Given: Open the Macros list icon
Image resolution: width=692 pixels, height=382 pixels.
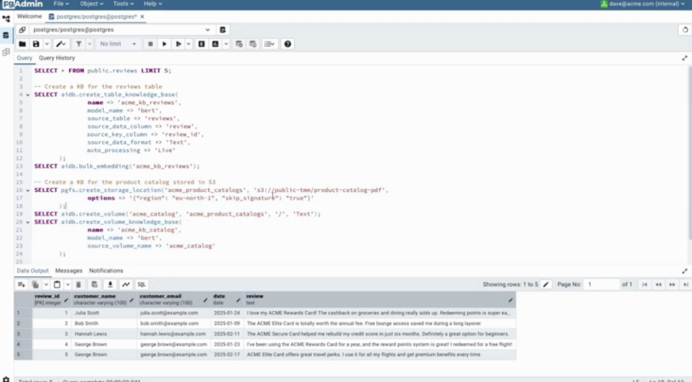Looking at the screenshot, I should 269,44.
